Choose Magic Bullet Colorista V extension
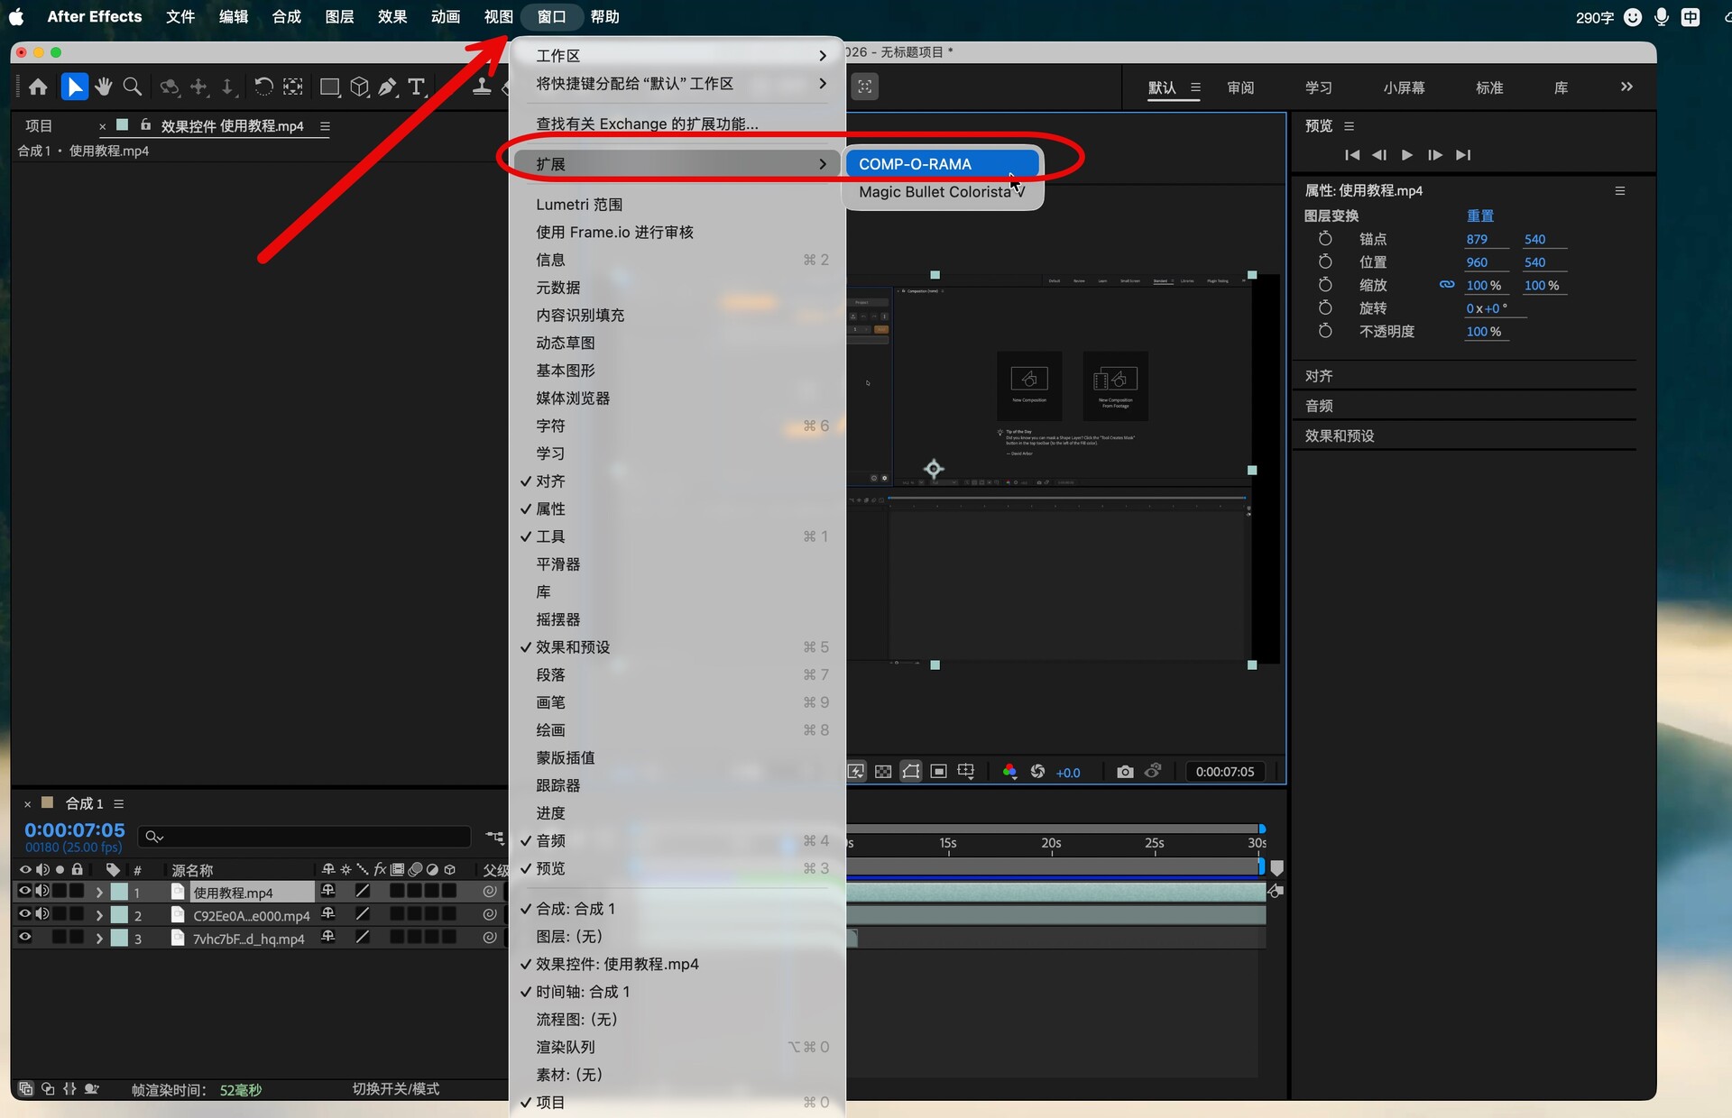 point(943,192)
